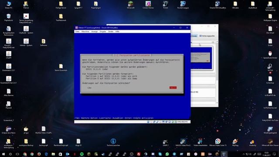Open the Anzeige menu
Image resolution: width=279 pixels, height=157 pixels.
[94, 31]
